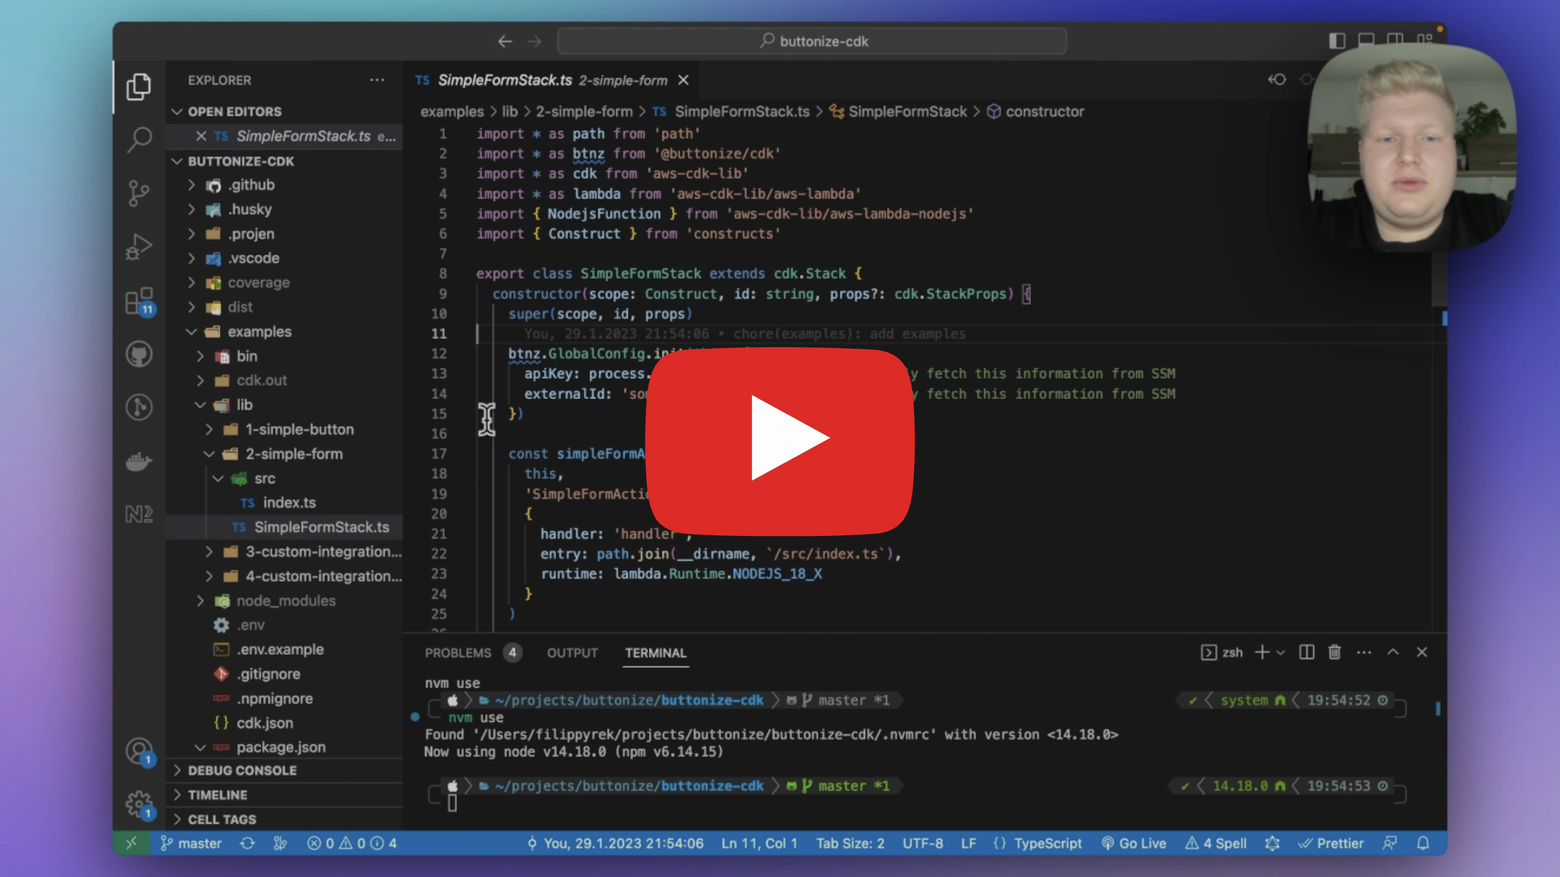Change Tab Size: 2 setting
This screenshot has width=1560, height=877.
click(850, 843)
